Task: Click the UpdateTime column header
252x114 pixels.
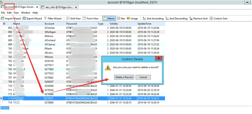Action: pos(144,24)
